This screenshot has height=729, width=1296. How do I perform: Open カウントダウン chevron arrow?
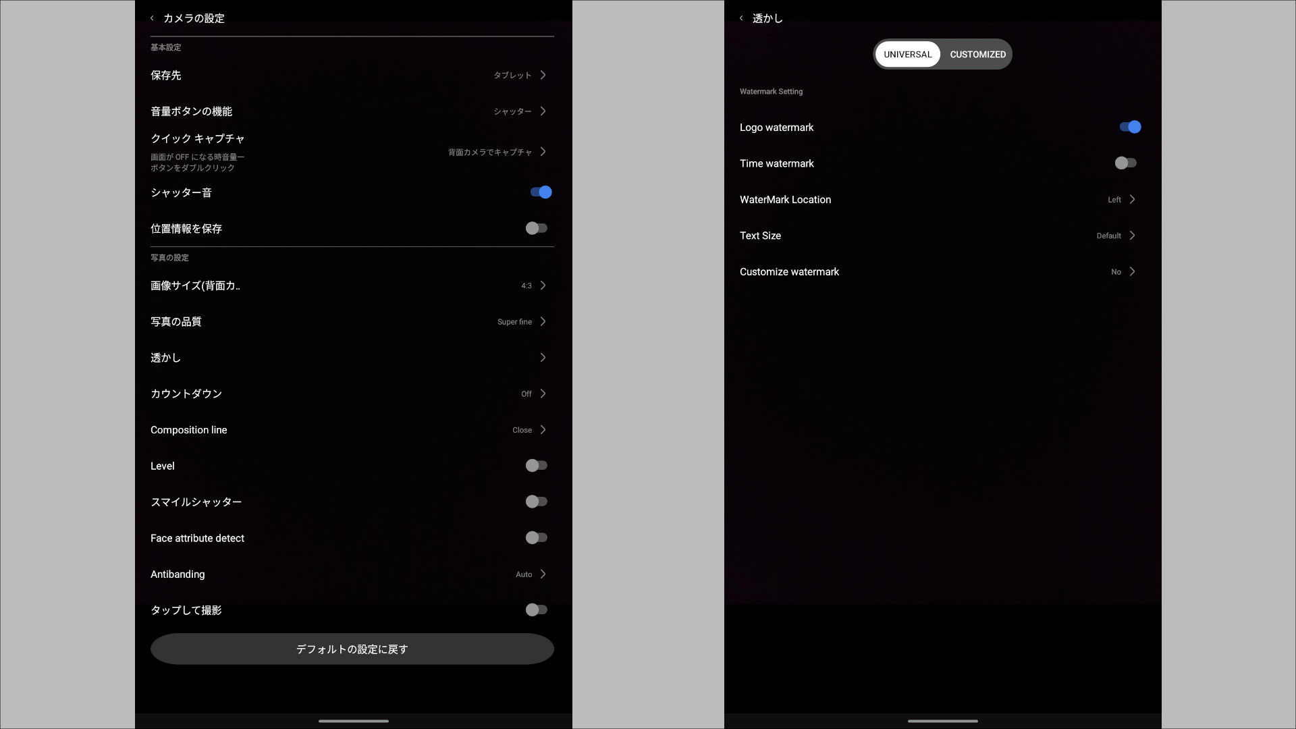(x=543, y=394)
